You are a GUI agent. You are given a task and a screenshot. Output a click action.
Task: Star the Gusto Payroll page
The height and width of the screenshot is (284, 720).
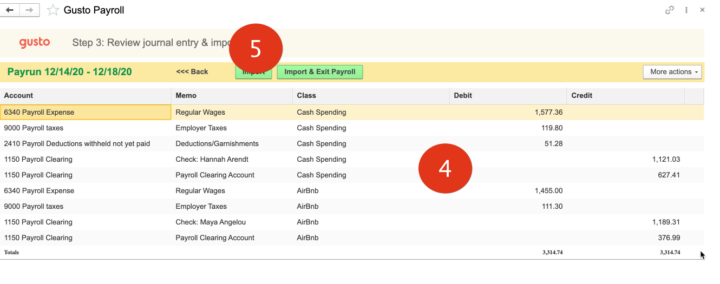pos(53,10)
